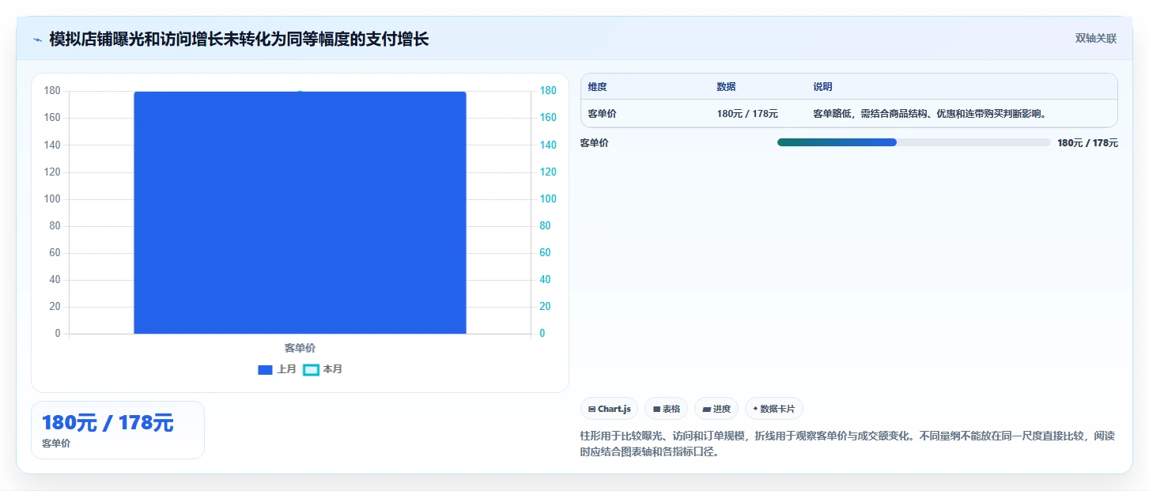
Task: Click the blue 上月 legend color box
Action: pyautogui.click(x=265, y=369)
